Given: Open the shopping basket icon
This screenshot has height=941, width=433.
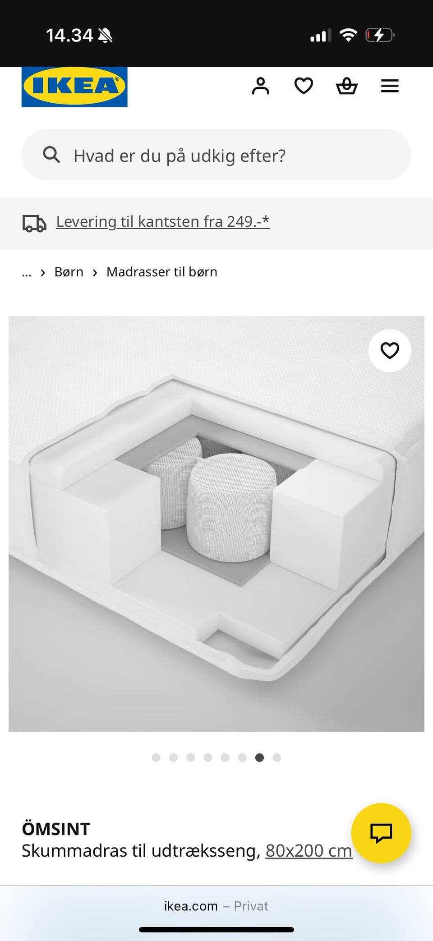Looking at the screenshot, I should tap(347, 86).
